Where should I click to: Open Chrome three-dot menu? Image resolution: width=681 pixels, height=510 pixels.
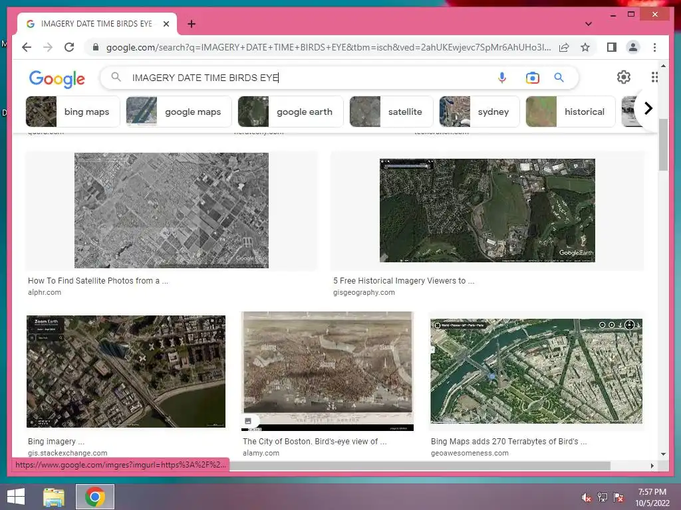pyautogui.click(x=654, y=47)
